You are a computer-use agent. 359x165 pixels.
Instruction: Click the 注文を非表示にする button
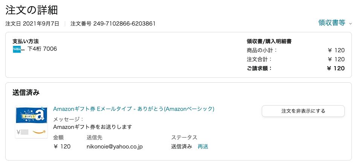click(x=303, y=111)
